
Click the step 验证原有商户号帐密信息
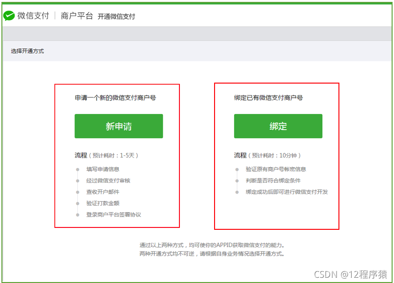(x=276, y=169)
